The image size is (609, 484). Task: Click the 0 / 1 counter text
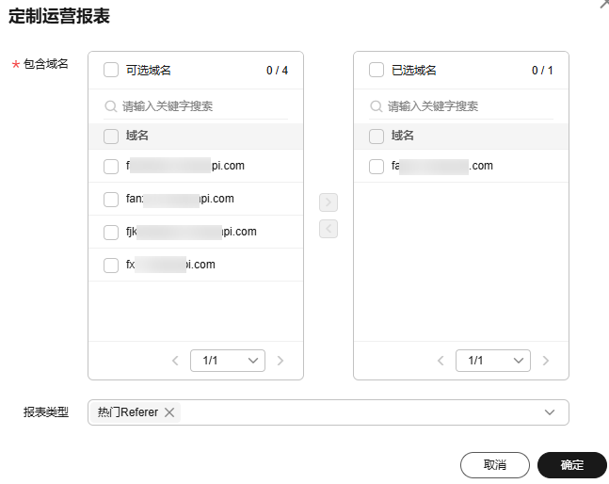pos(542,71)
